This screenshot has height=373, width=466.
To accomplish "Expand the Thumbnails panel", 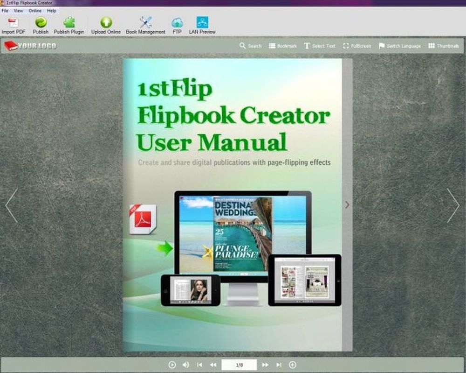I will click(x=443, y=46).
